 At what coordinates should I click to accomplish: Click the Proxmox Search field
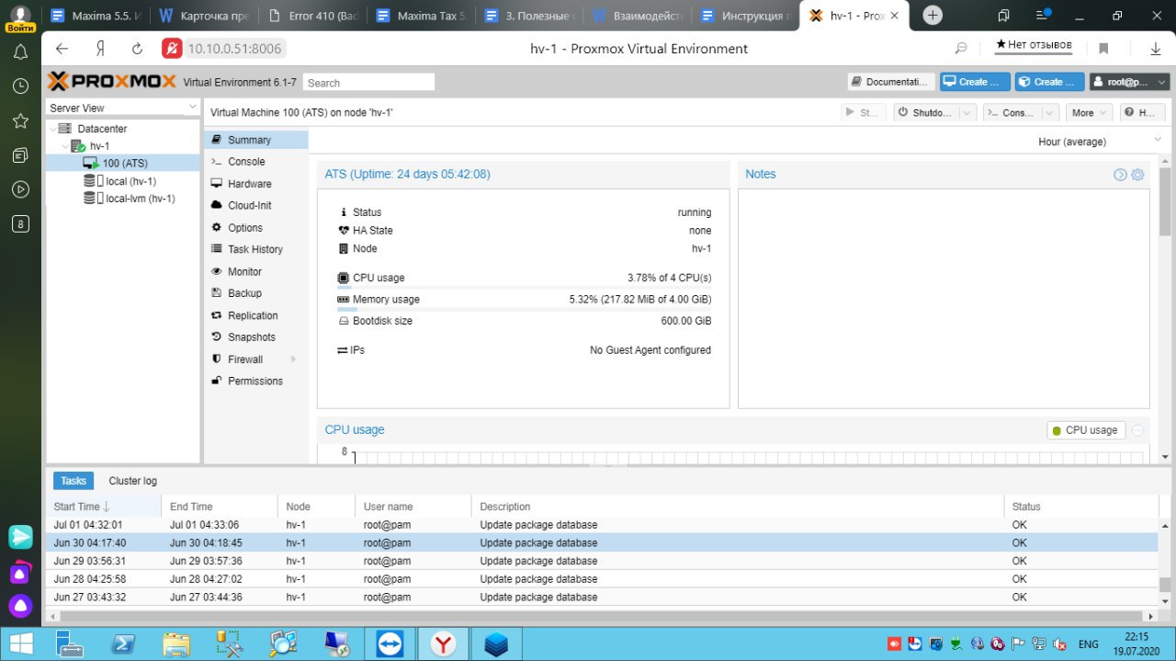(368, 83)
